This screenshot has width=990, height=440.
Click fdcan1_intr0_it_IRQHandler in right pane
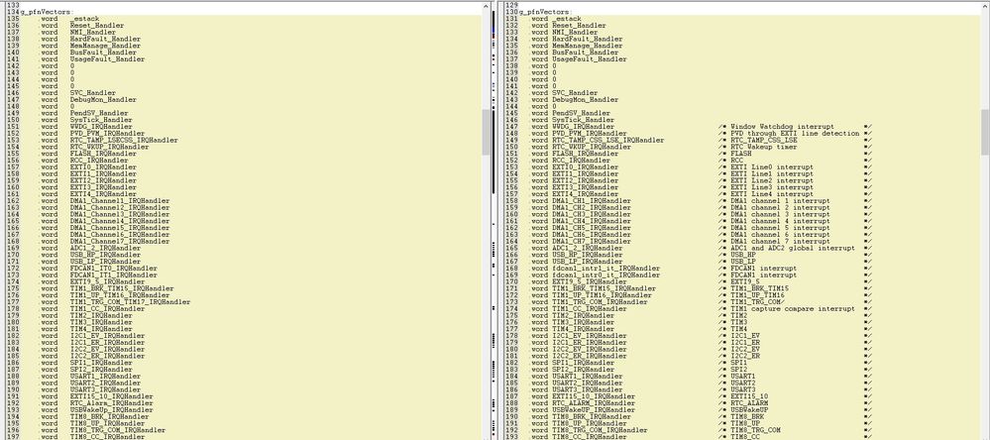(x=605, y=275)
